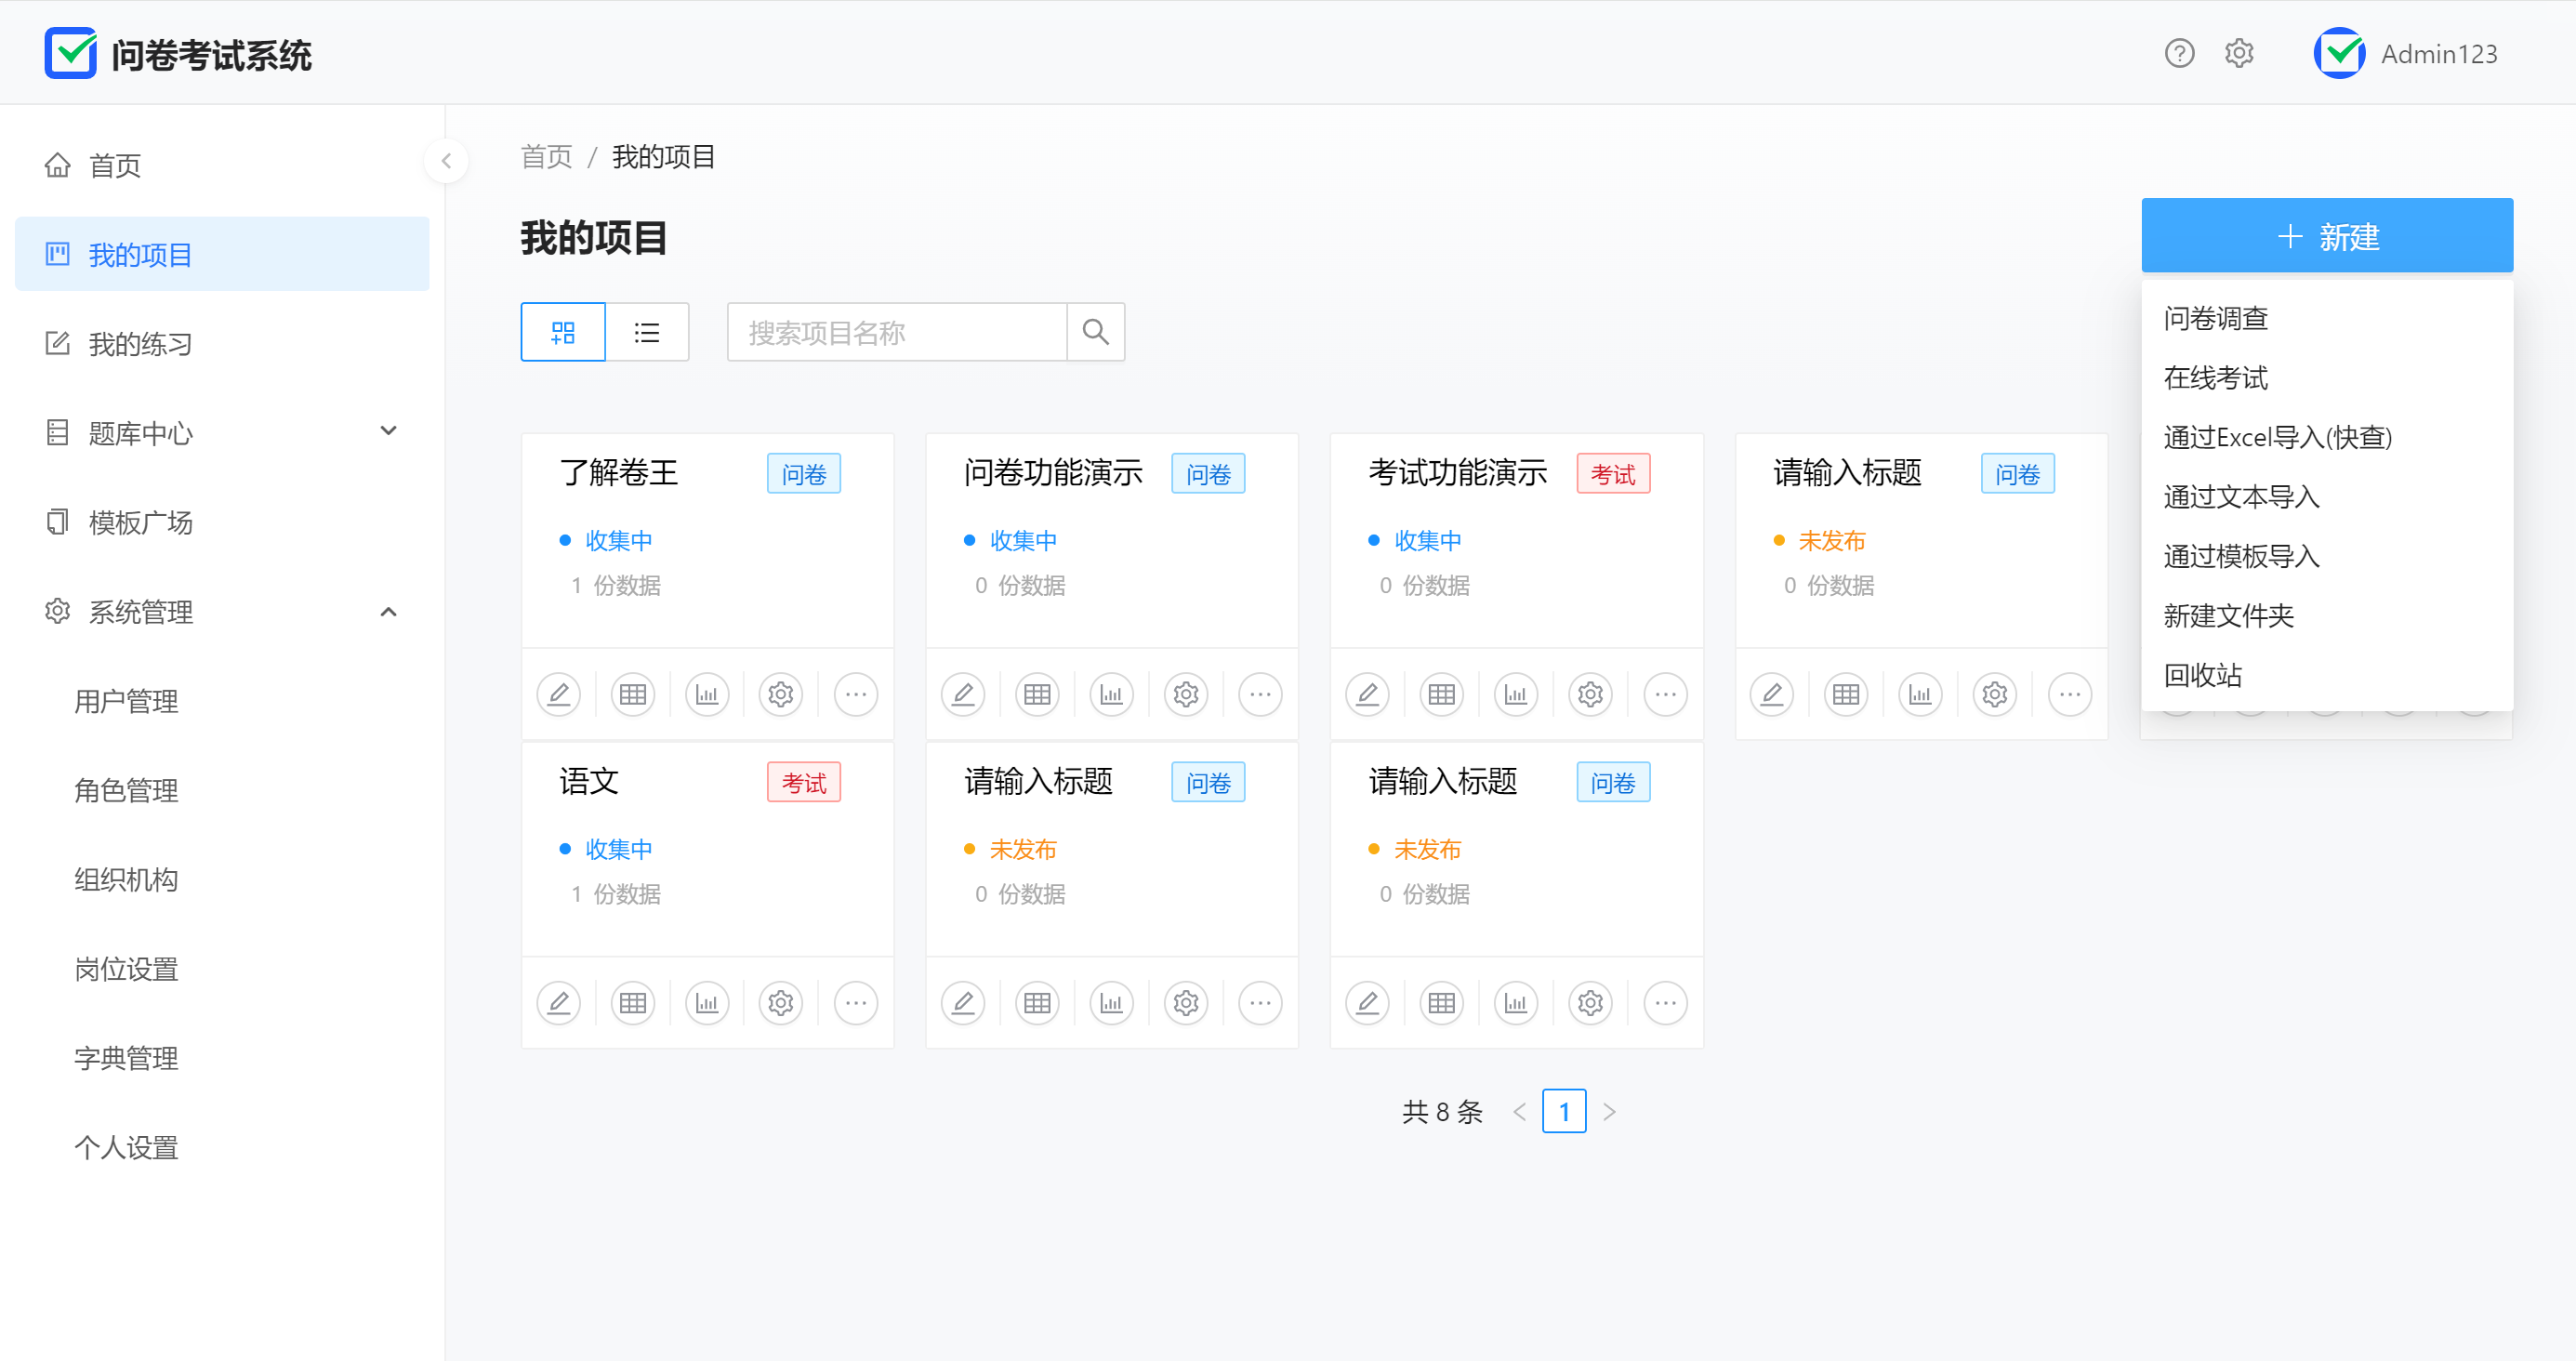
Task: Focus the 搜索项目名称 search field
Action: [x=897, y=332]
